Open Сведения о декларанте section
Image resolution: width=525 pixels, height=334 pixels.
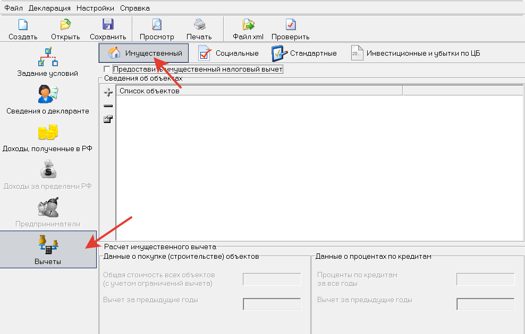pyautogui.click(x=48, y=100)
